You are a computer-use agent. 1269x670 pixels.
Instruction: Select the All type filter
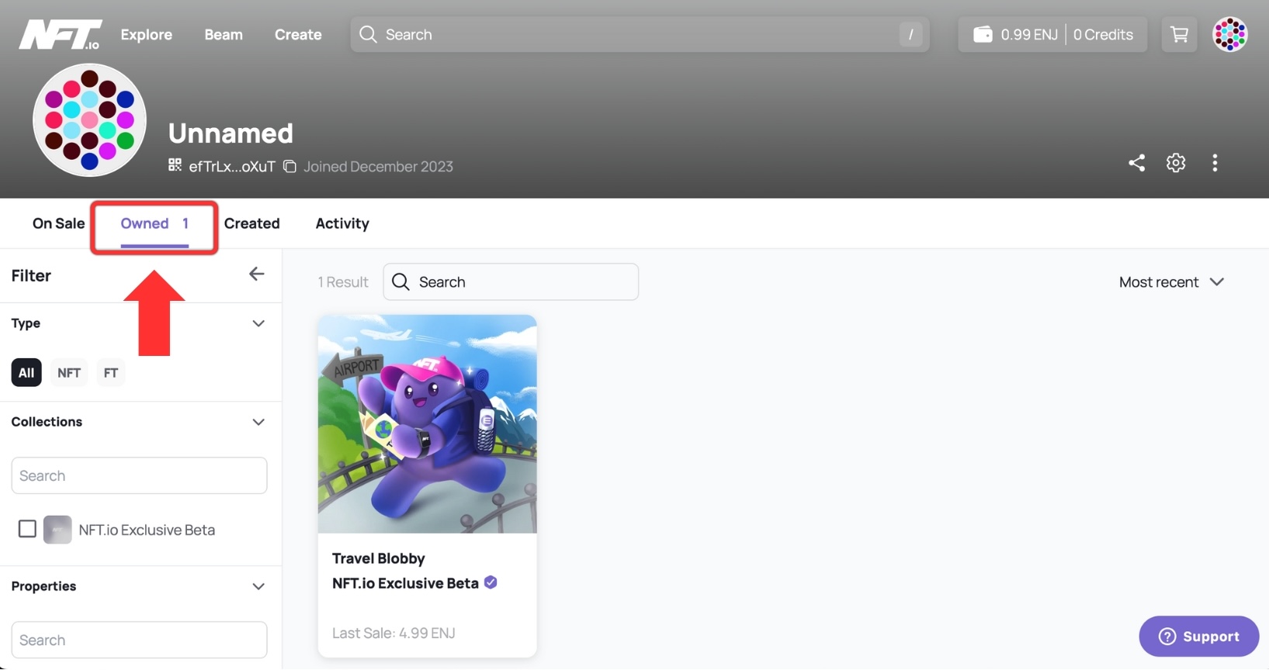pyautogui.click(x=26, y=372)
